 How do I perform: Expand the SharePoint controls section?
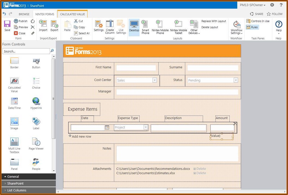click(15, 183)
